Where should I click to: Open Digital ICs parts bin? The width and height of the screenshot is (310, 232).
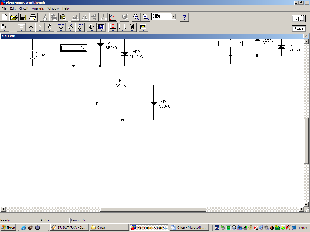(x=80, y=27)
